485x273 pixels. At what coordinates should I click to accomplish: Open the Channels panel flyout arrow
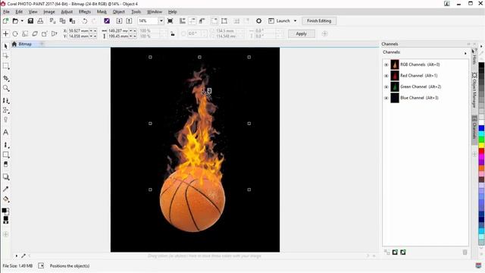point(465,53)
